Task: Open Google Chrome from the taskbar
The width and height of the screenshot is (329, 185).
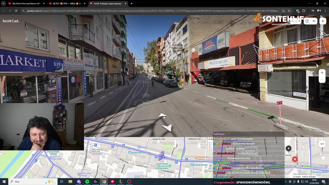Action: pos(104,182)
